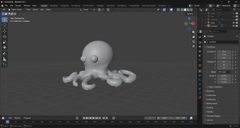Image resolution: width=240 pixels, height=128 pixels.
Task: Open the Modifiers wrench properties tab
Action: (200, 76)
